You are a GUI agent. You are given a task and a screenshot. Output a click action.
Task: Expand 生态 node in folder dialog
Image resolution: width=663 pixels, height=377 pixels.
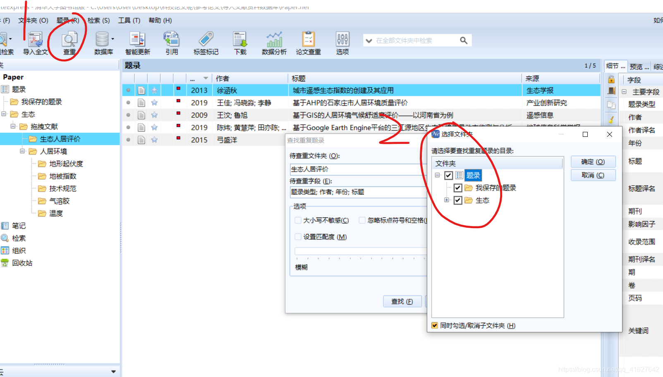pos(447,200)
